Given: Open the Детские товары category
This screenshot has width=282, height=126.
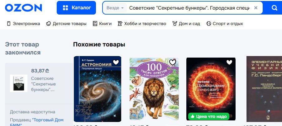Looking at the screenshot, I should [x=66, y=24].
